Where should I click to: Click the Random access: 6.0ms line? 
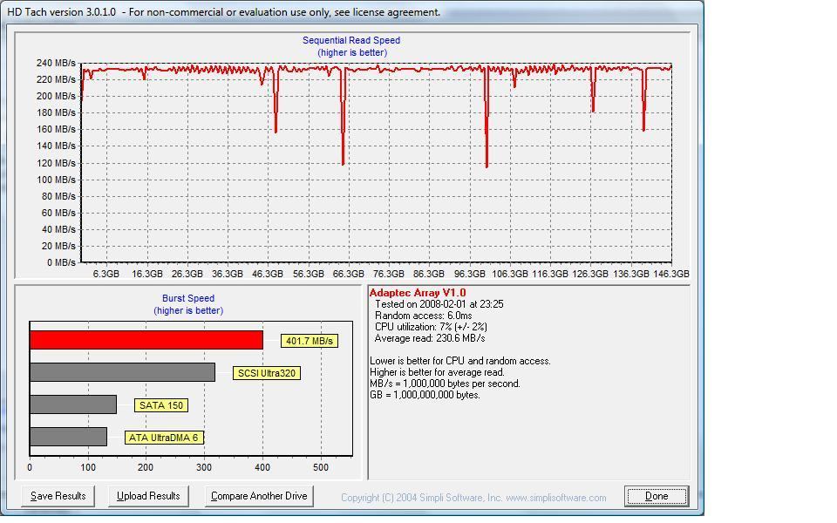point(423,316)
